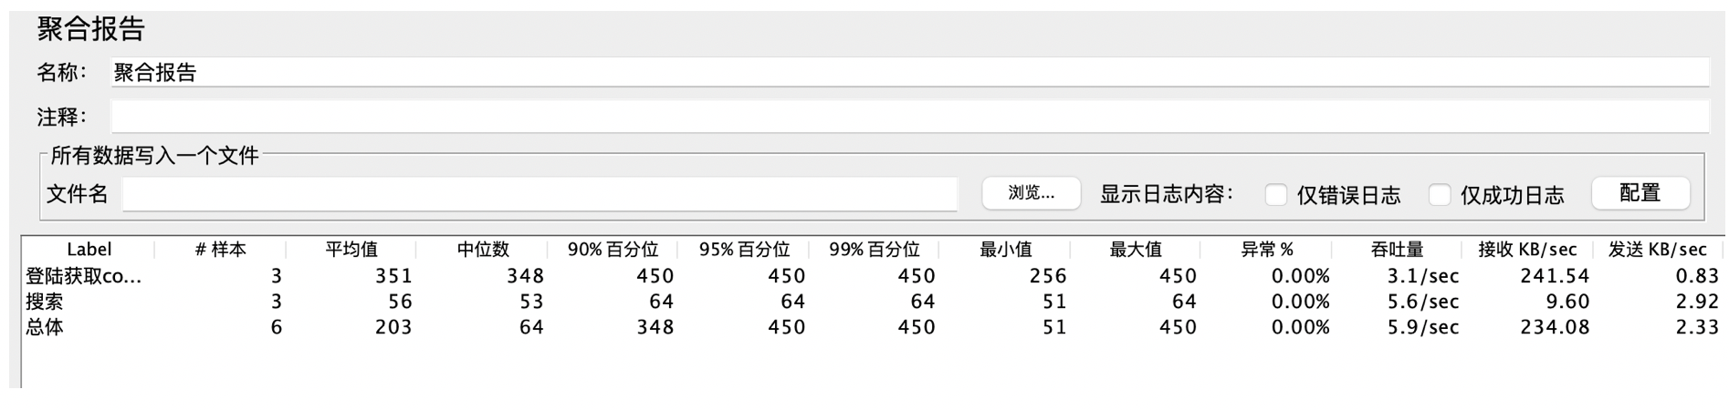The image size is (1729, 410).
Task: Sort by the 最大值 column header
Action: [x=1136, y=250]
